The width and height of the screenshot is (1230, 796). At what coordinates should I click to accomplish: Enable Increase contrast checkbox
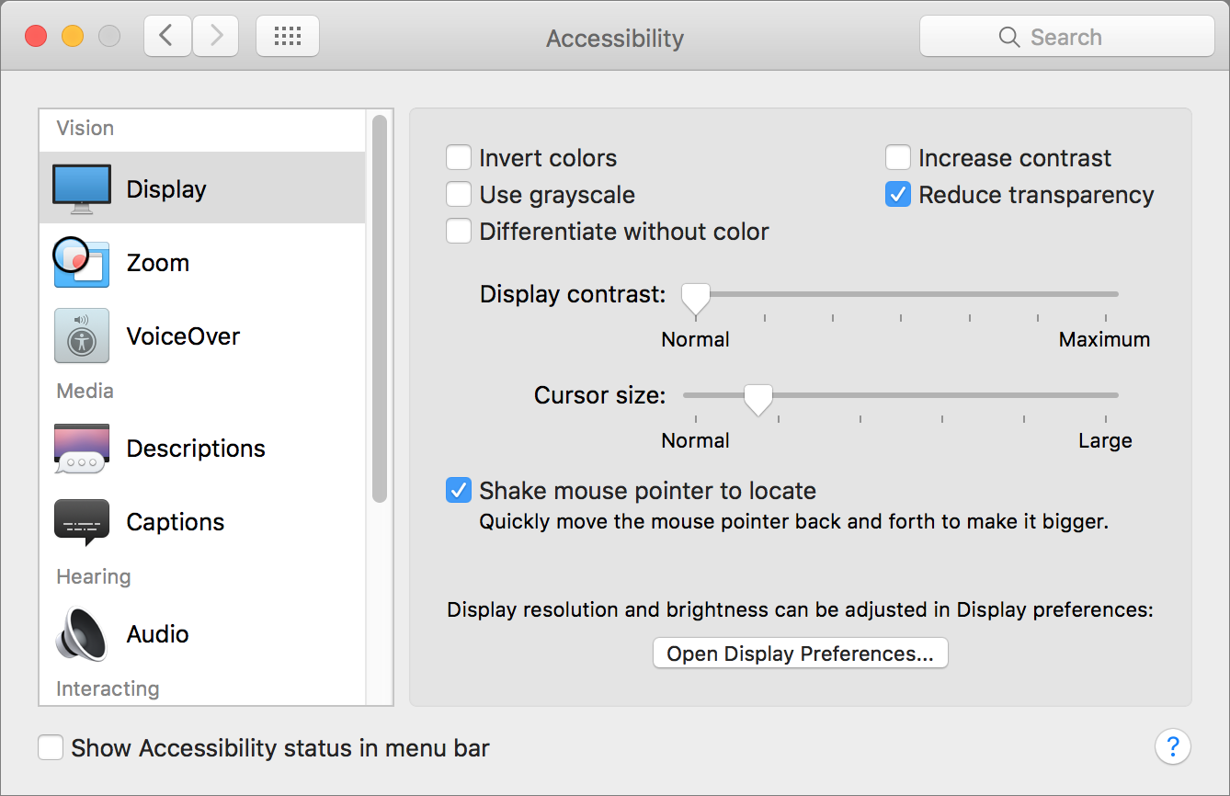[x=898, y=158]
